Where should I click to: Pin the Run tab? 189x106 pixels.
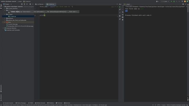[120, 19]
